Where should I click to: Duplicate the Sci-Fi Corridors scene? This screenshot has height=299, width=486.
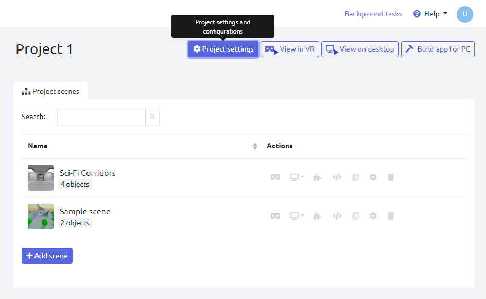tap(355, 177)
